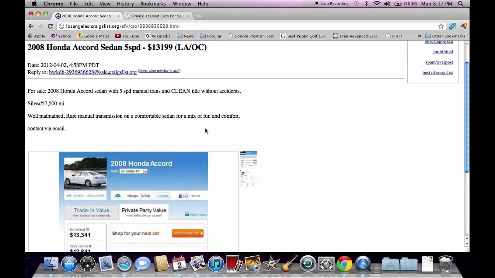The image size is (495, 278).
Task: Select the 2008 Honda Accord Sedan tab
Action: [88, 16]
